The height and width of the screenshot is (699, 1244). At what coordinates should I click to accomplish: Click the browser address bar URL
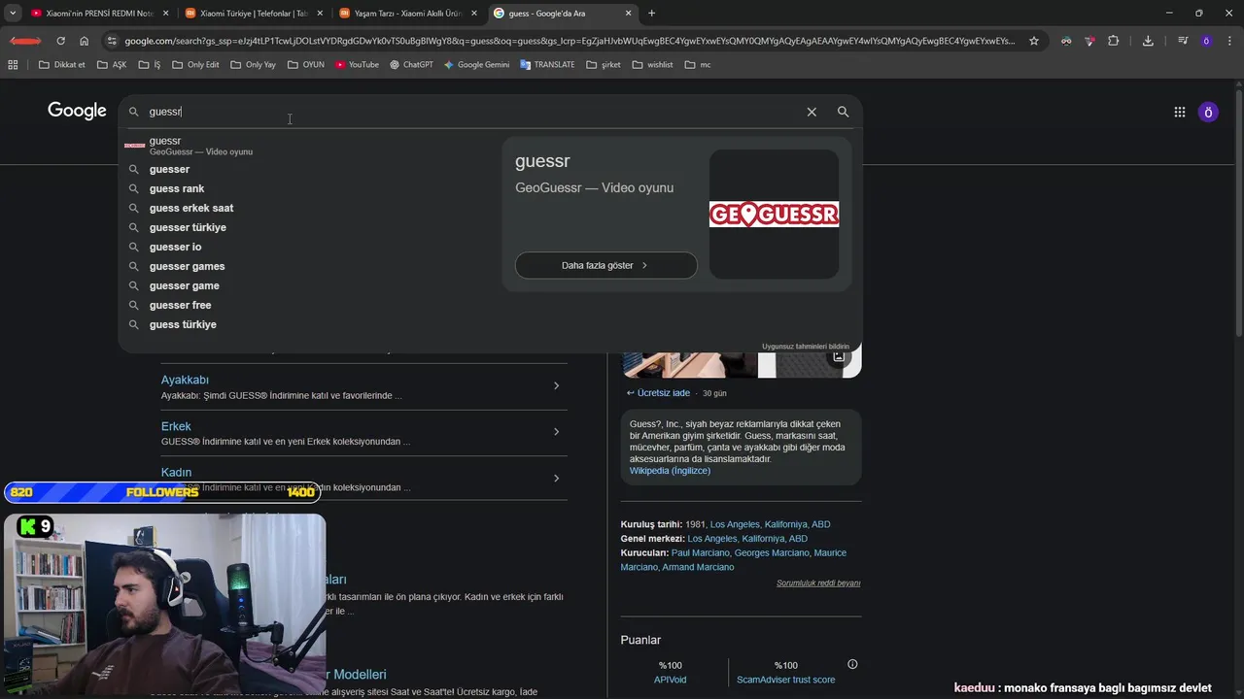570,41
